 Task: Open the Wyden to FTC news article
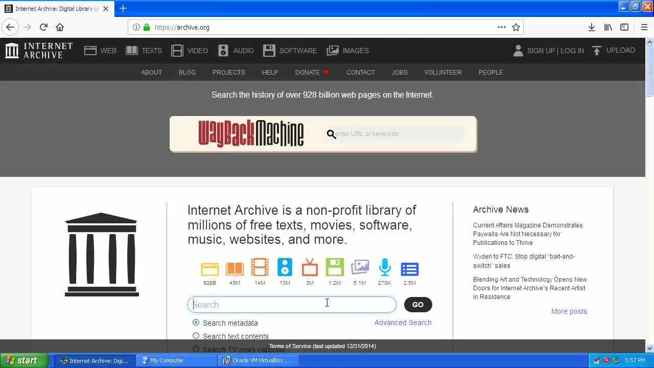[x=524, y=261]
